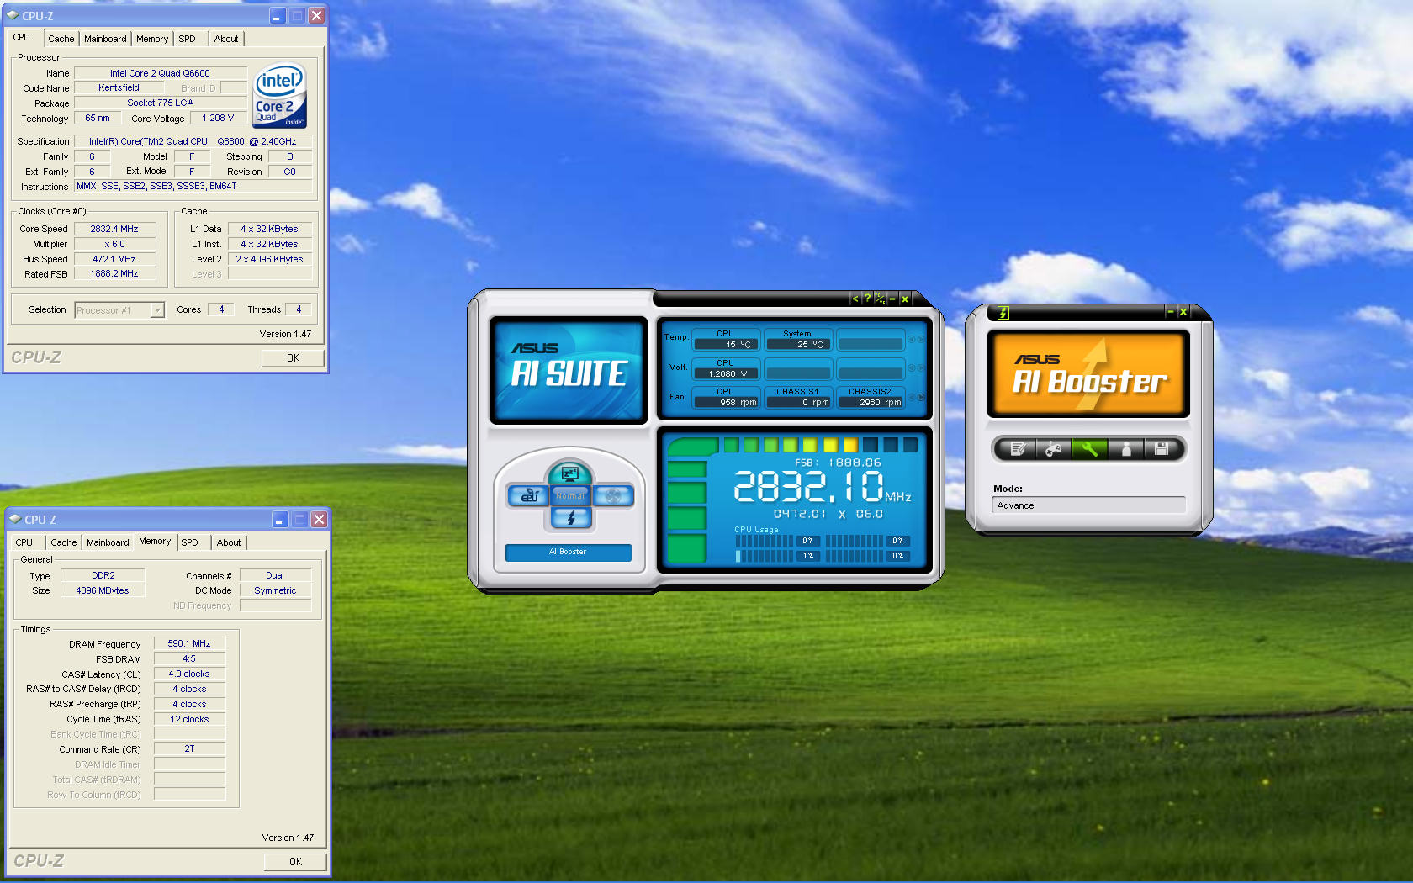Select the 'Intel Core 2 Quad Q6600' name field
1413x883 pixels.
pos(160,73)
